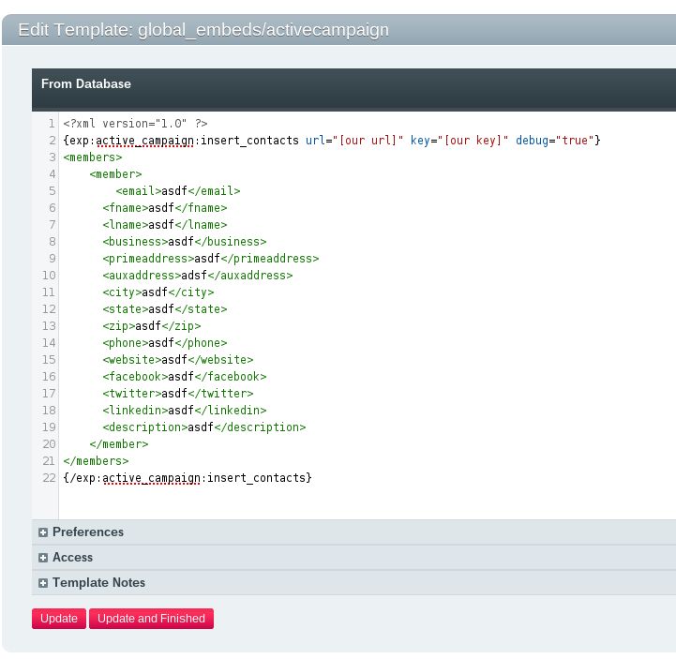Click the city element line
The image size is (676, 659).
click(x=158, y=292)
